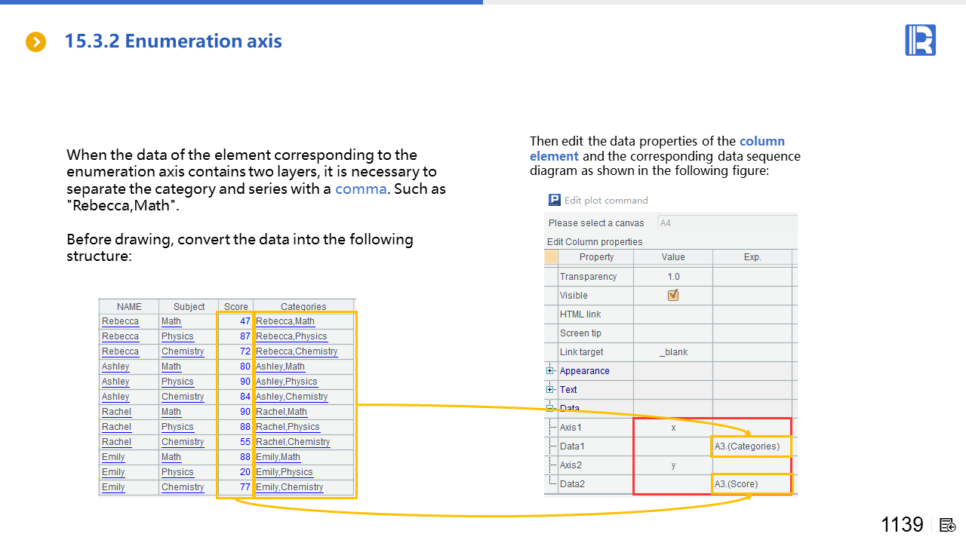Expand the Appearance property group
The image size is (966, 543).
click(x=551, y=371)
